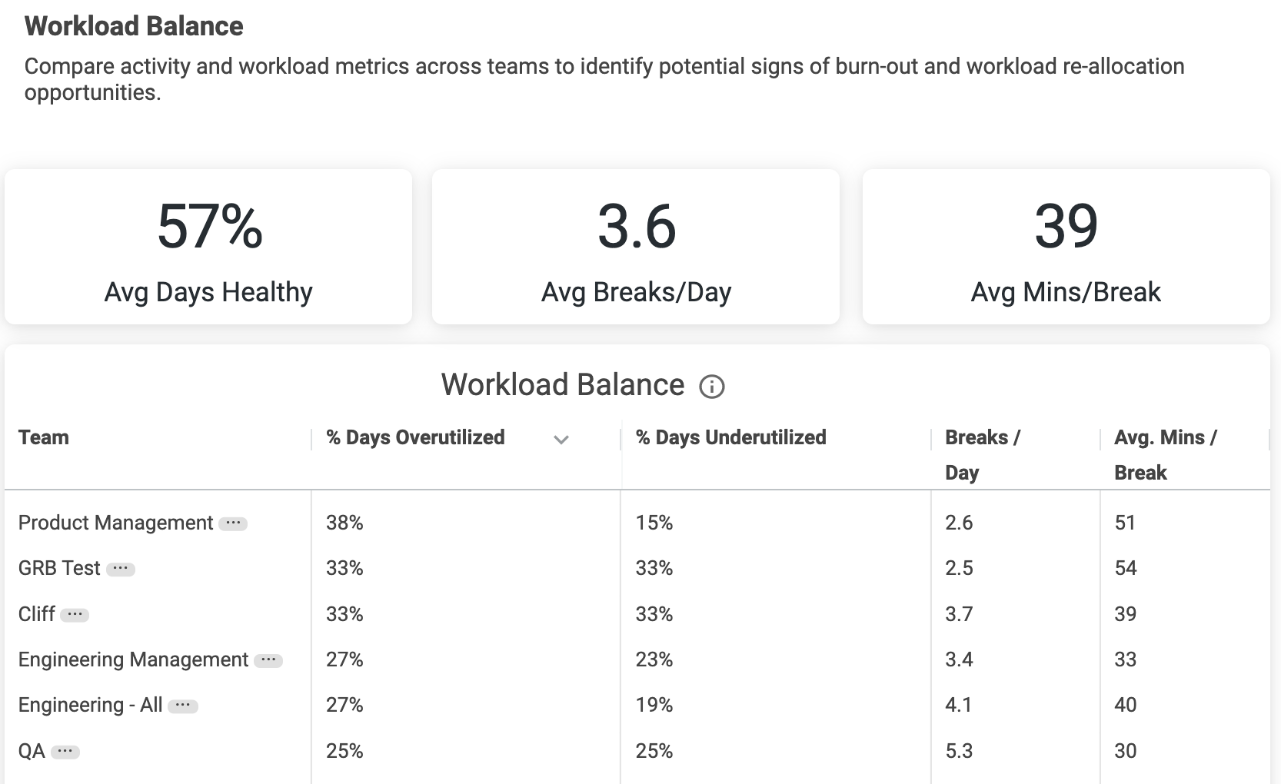
Task: Click the ellipsis badge beside Engineering - All
Action: [182, 706]
